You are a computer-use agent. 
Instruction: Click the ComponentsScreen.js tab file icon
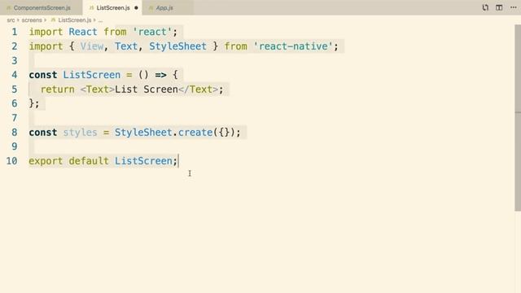9,7
